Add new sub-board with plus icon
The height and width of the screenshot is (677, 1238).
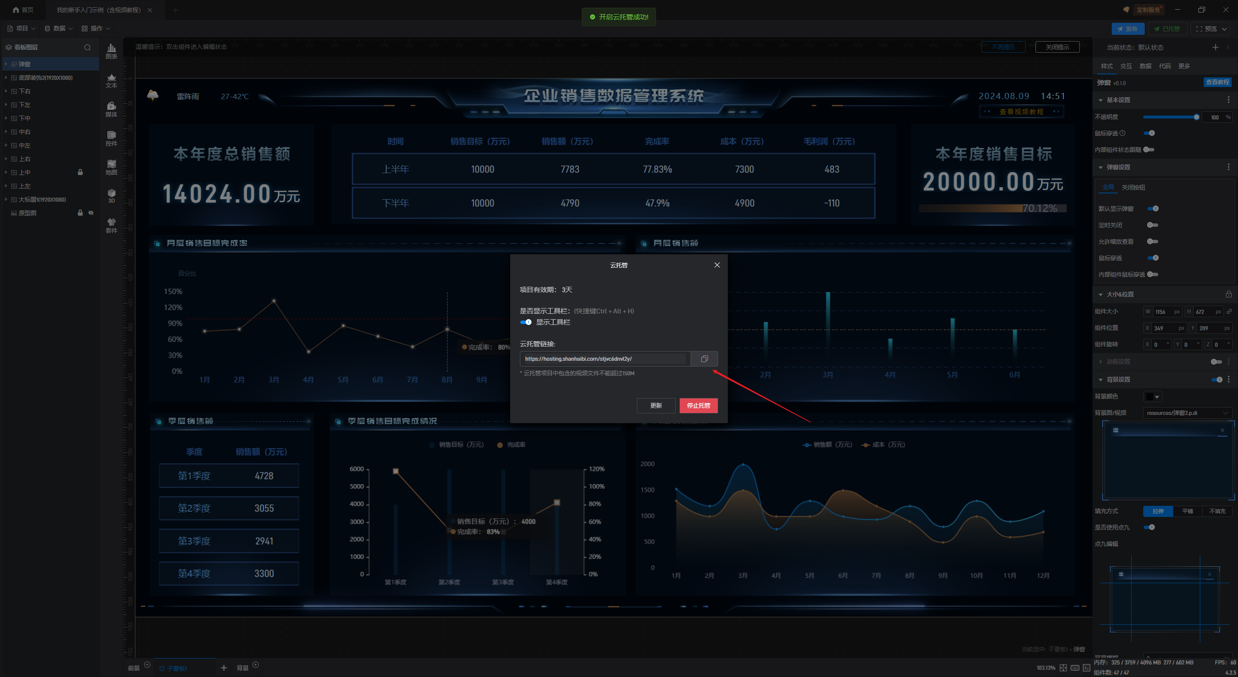[223, 668]
